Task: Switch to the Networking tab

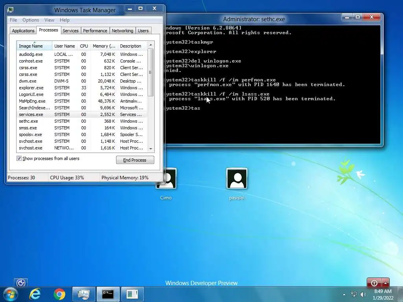Action: tap(122, 31)
